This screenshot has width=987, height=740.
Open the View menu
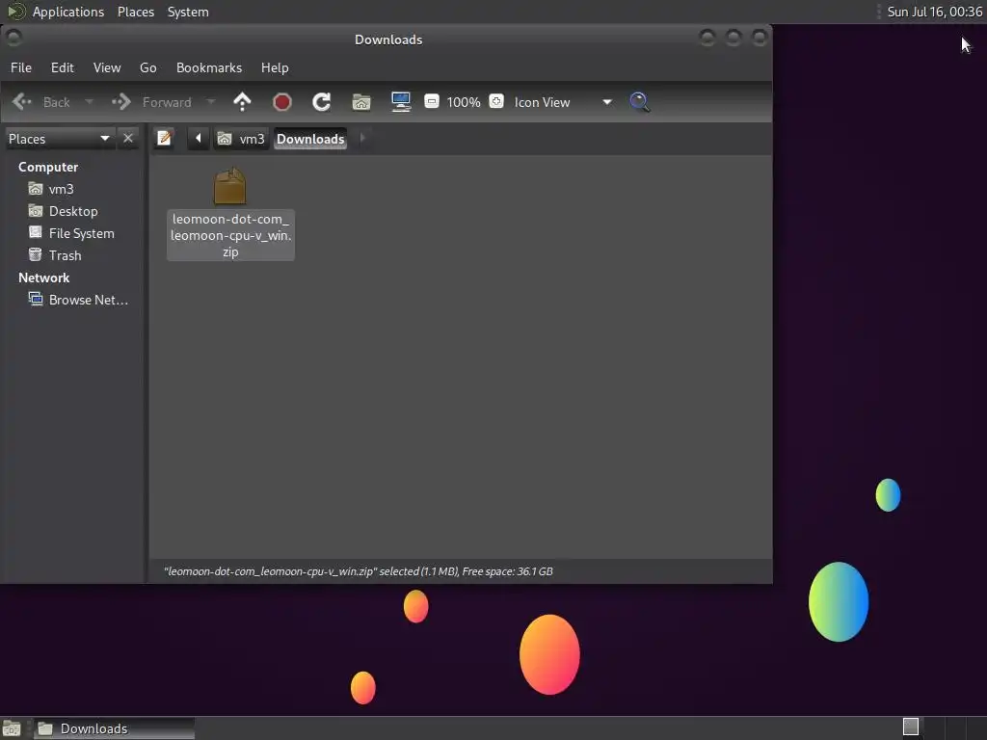pyautogui.click(x=107, y=67)
